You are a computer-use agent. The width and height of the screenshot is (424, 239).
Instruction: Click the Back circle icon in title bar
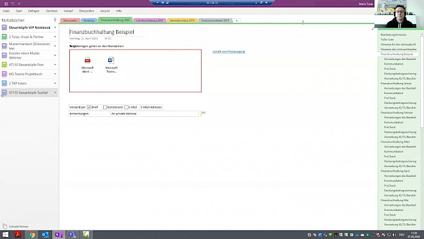(6, 4)
